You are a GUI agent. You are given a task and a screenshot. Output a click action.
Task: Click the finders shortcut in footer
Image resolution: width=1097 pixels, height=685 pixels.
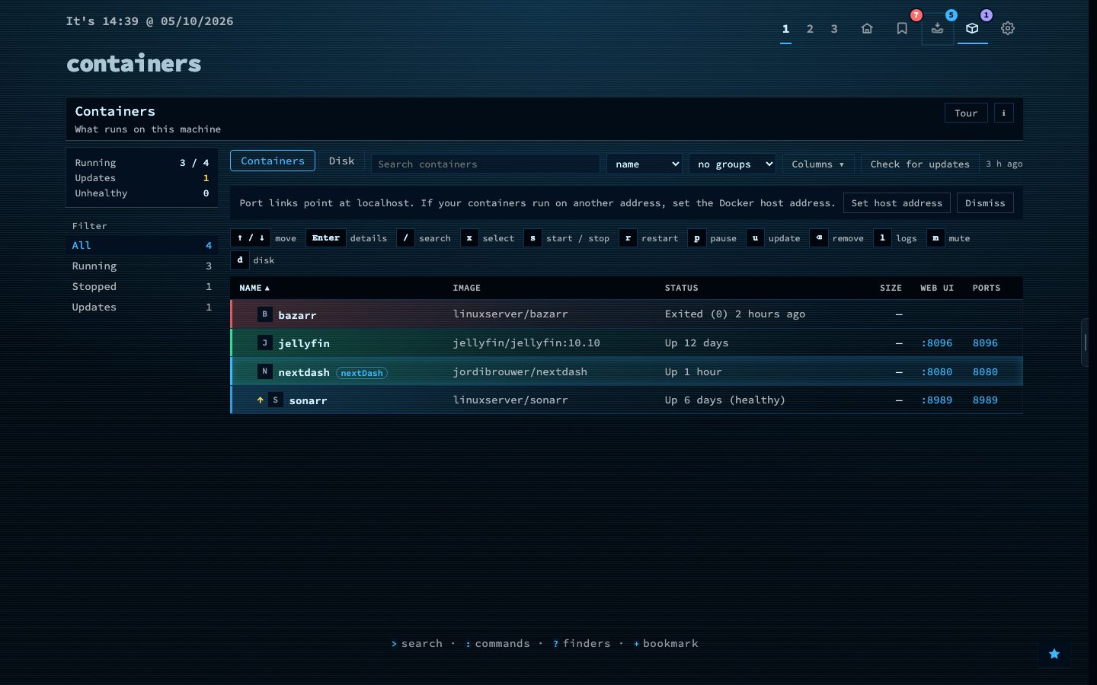pos(582,644)
